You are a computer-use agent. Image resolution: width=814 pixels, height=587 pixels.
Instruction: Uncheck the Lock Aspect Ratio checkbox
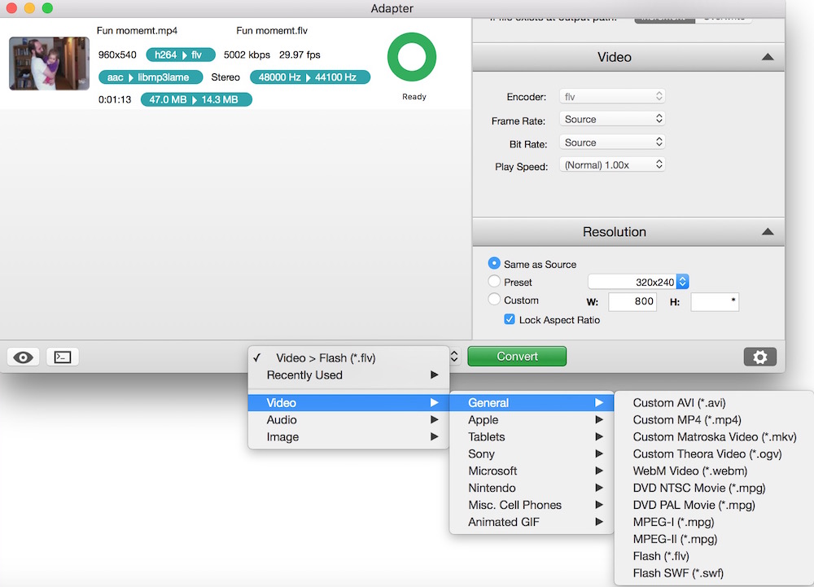click(x=510, y=320)
